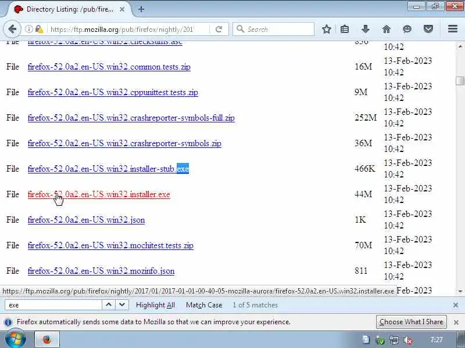
Task: Open the win32.json file link
Action: [86, 220]
